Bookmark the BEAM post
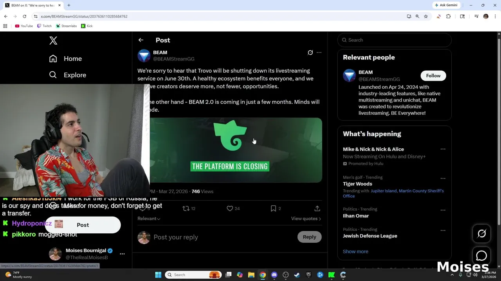Image resolution: width=501 pixels, height=281 pixels. [276, 208]
